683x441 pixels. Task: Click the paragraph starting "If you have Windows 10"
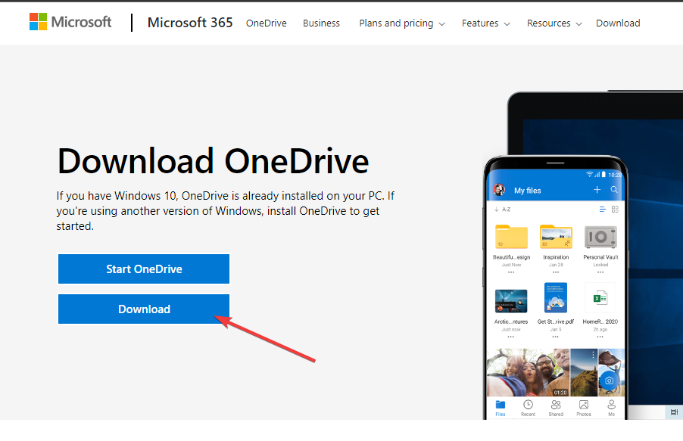click(225, 211)
